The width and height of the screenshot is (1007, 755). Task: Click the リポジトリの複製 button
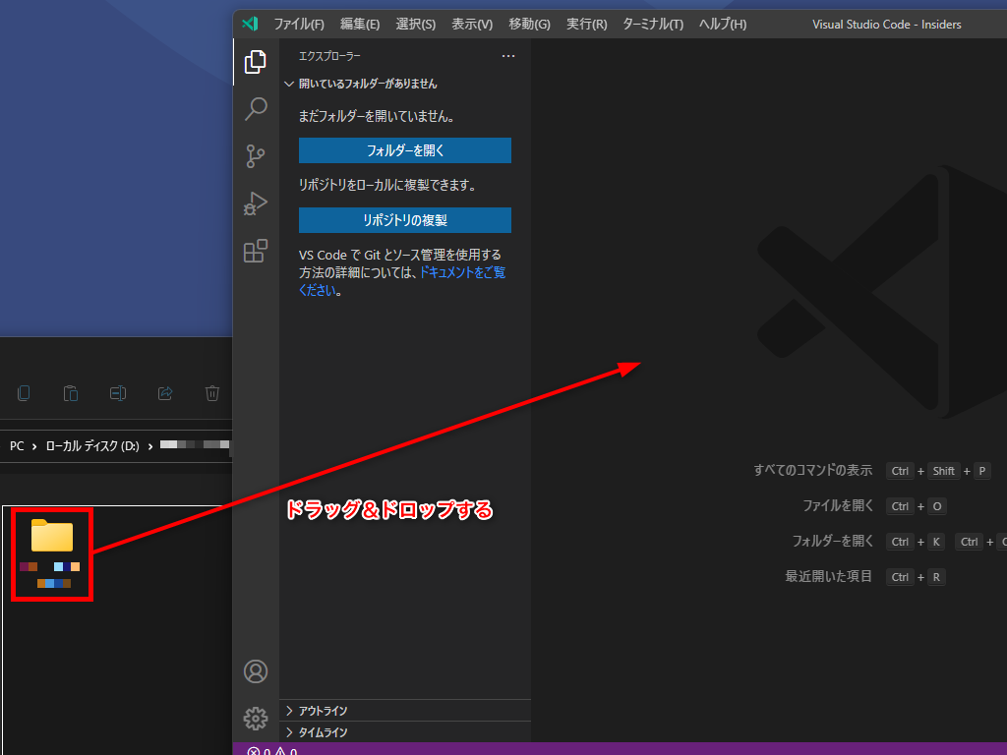tap(405, 220)
